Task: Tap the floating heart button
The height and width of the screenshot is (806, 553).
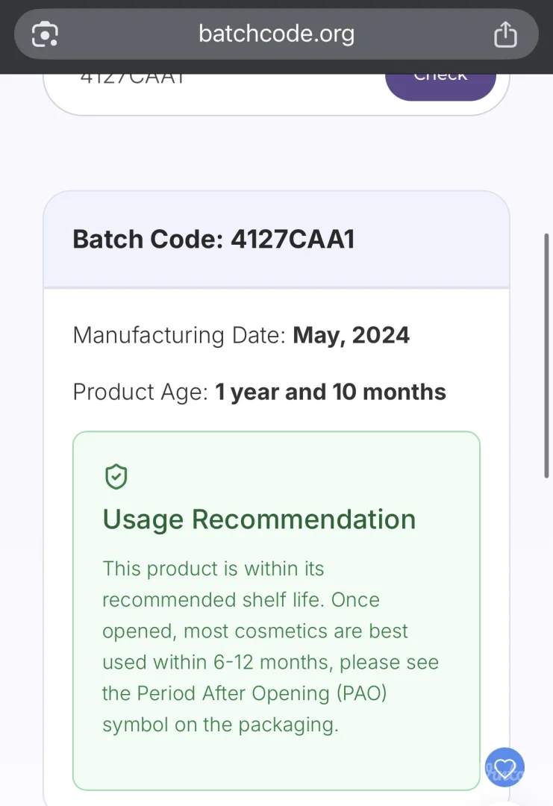Action: 504,767
